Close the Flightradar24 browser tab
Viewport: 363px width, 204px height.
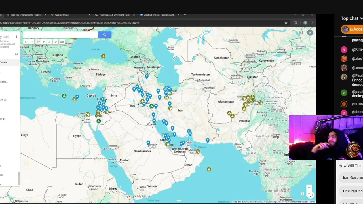coord(134,15)
